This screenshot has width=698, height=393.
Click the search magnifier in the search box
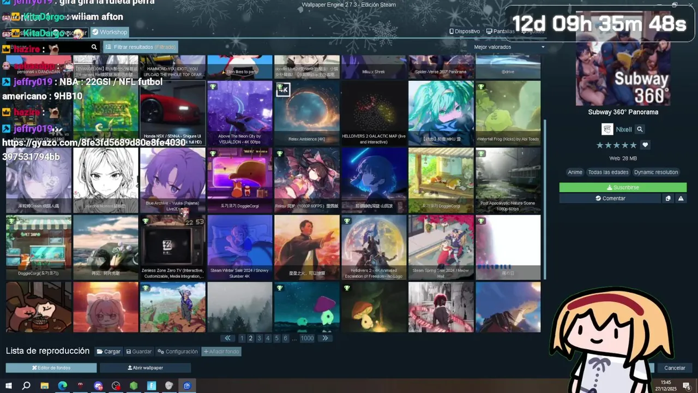pos(94,47)
